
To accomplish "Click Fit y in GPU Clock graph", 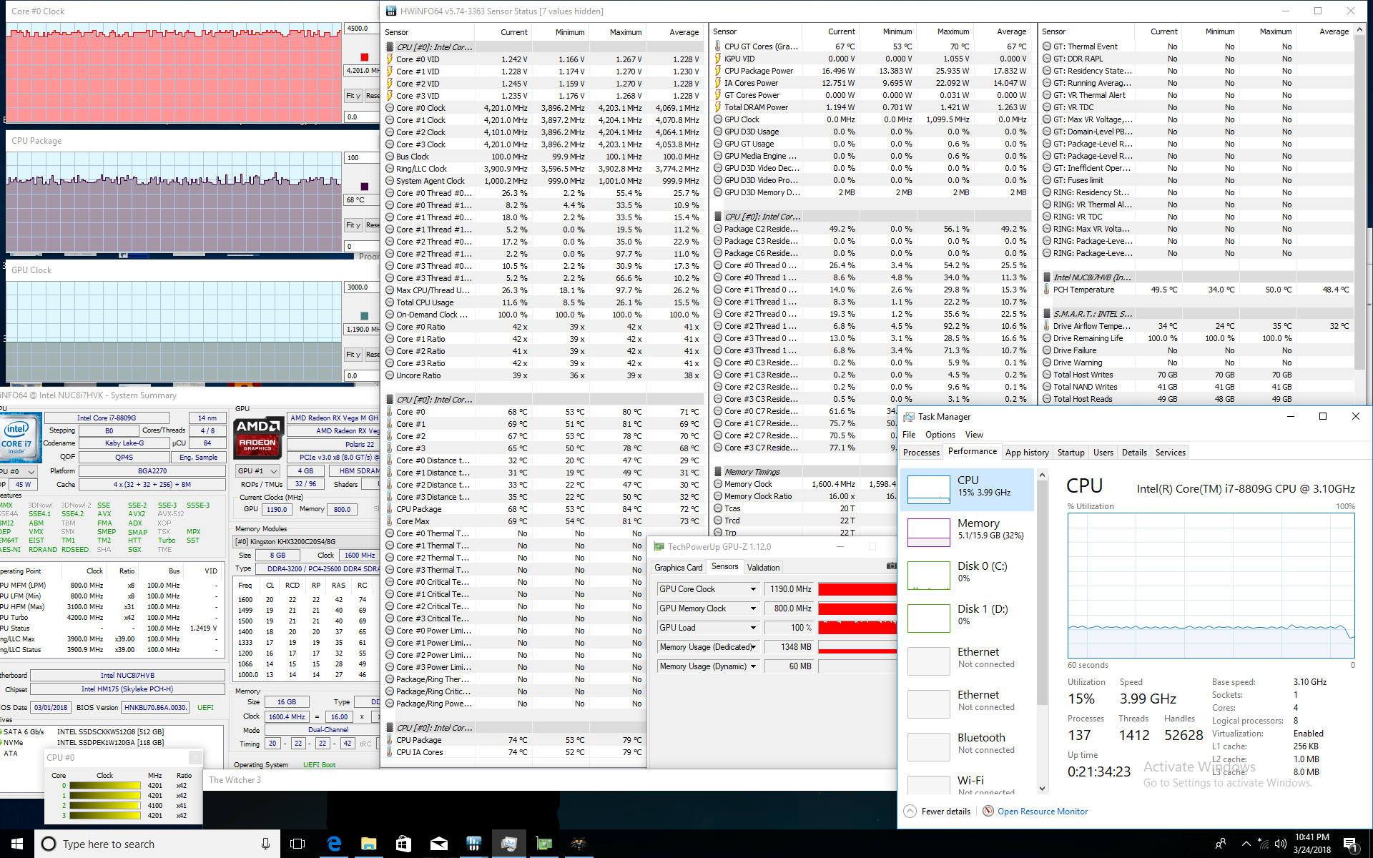I will (x=353, y=354).
